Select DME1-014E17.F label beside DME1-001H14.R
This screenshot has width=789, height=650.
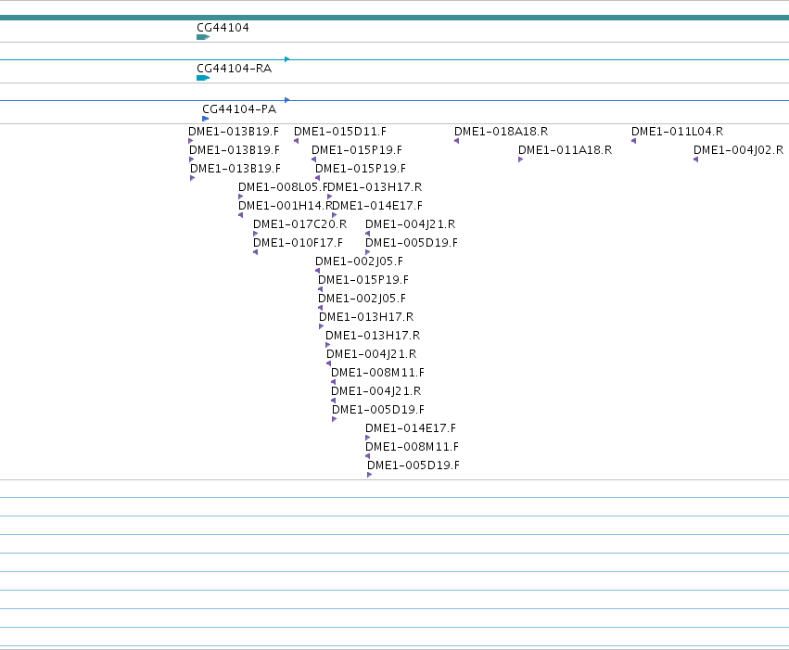click(378, 206)
